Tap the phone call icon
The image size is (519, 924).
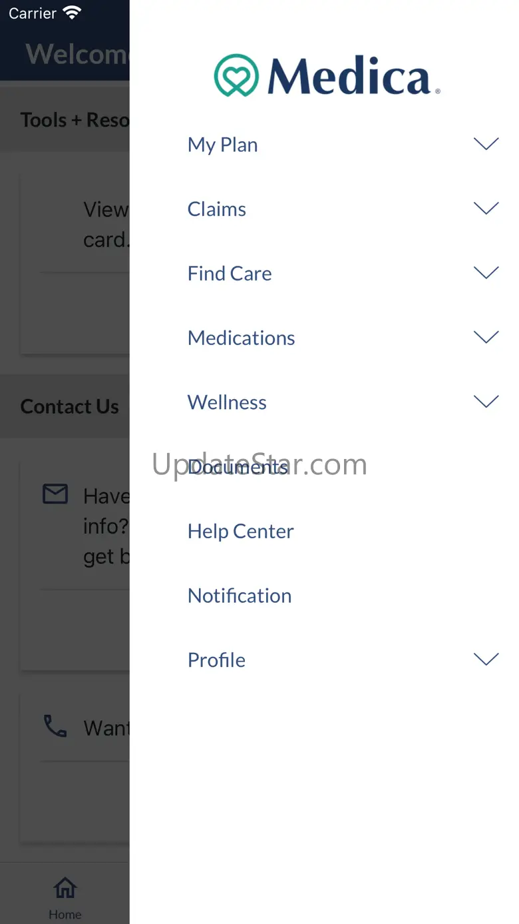click(x=55, y=725)
